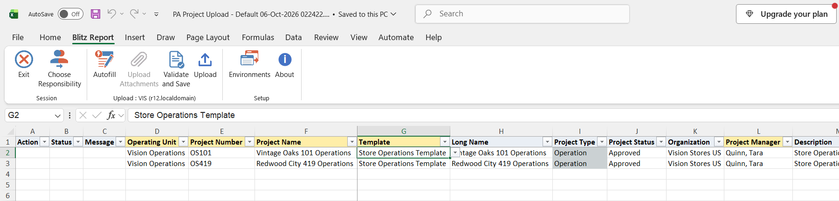Open Project Number filter dropdown
Viewport: 839px width, 201px height.
tap(249, 142)
